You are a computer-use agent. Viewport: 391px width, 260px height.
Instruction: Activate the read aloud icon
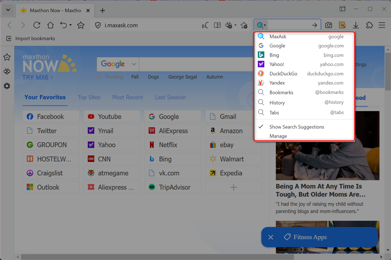click(x=205, y=25)
